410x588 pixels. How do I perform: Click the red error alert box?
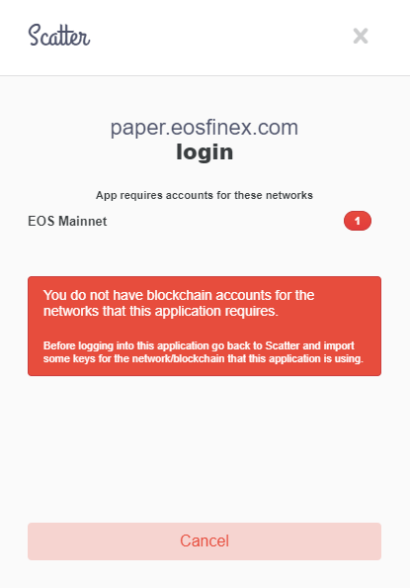(x=205, y=327)
